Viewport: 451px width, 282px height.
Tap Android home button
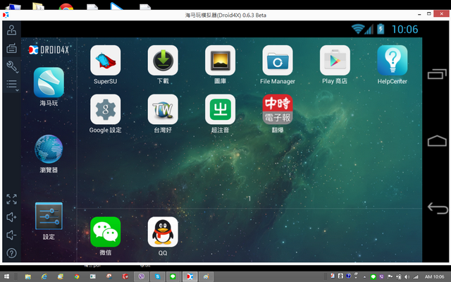437,141
